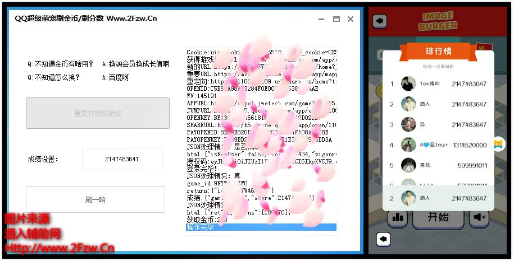Click the score 599991011 in rank 5
The width and height of the screenshot is (514, 261).
point(472,166)
